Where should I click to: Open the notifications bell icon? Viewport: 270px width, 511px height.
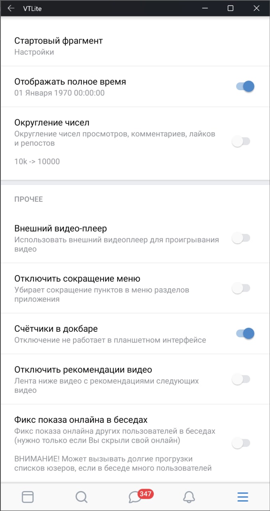[x=189, y=497]
